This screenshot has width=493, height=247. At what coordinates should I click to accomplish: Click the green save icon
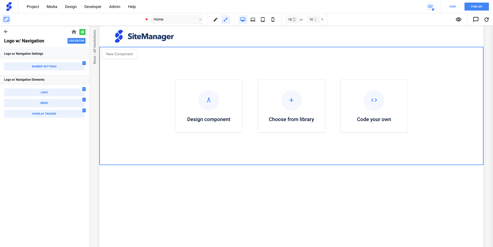[82, 32]
